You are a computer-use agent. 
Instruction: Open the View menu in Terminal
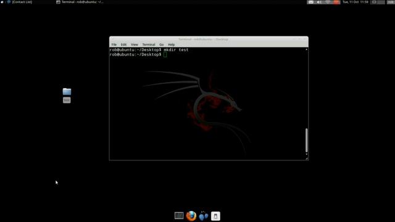(x=135, y=44)
